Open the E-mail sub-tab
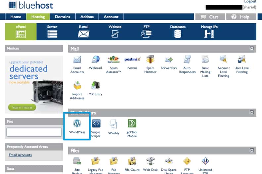This screenshot has height=174, width=262. 84,31
